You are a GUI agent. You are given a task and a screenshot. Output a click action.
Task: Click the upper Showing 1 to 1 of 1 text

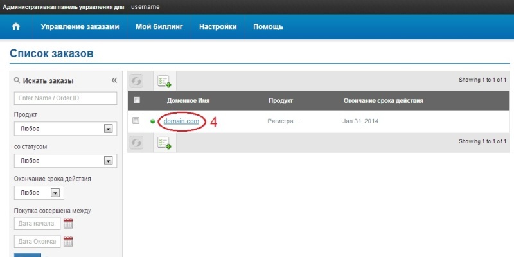[483, 80]
